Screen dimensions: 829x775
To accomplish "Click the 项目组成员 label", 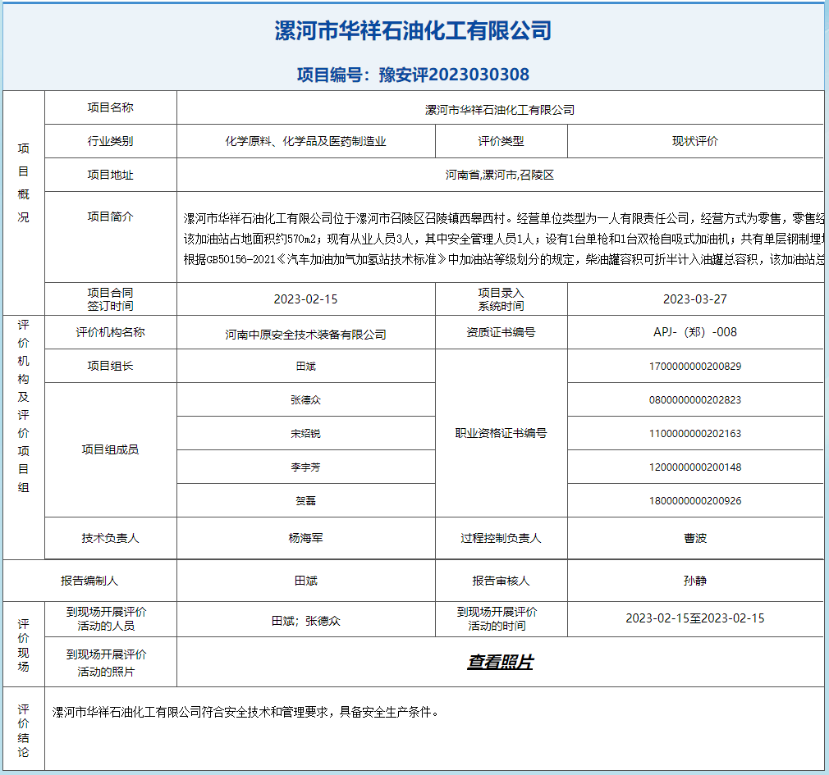I will coord(111,449).
